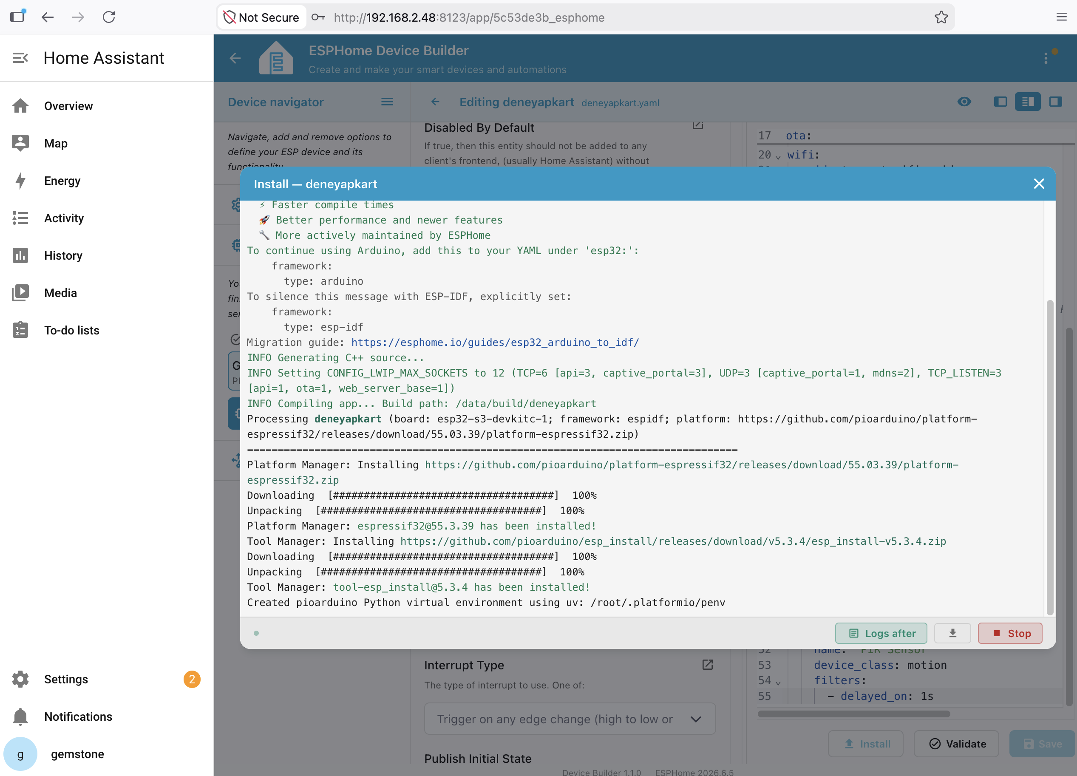Open the esp_install v5.3.4 zip link
The width and height of the screenshot is (1077, 776).
click(673, 541)
